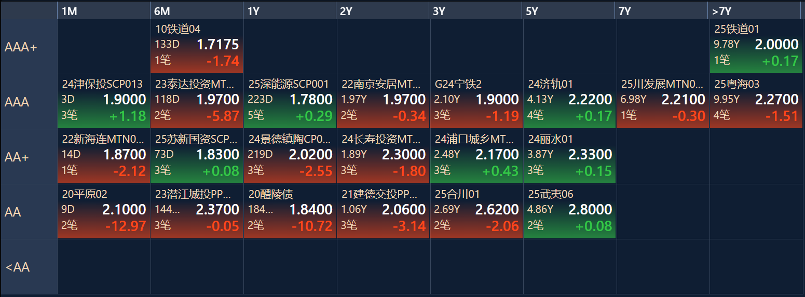Image resolution: width=805 pixels, height=297 pixels.
Task: Open the 20醴陵债 bond tile
Action: (x=290, y=212)
